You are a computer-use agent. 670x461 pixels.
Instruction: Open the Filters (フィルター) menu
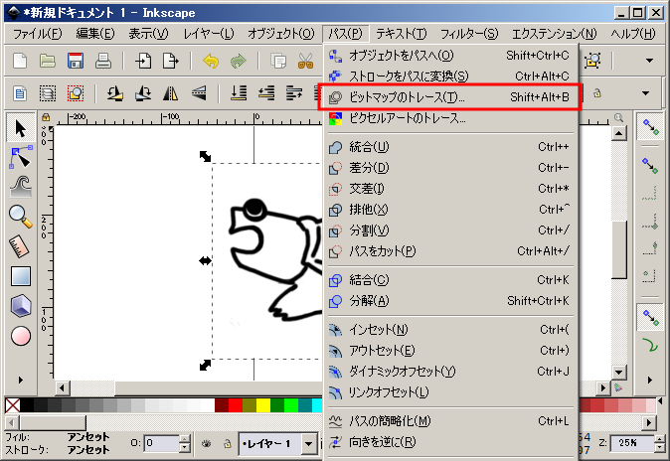(x=469, y=34)
